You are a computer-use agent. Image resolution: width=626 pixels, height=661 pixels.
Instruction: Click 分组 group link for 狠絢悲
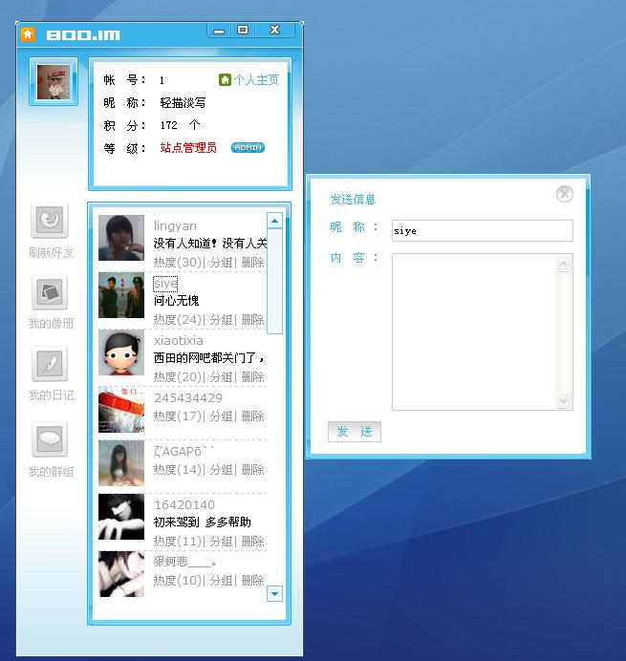[x=221, y=581]
